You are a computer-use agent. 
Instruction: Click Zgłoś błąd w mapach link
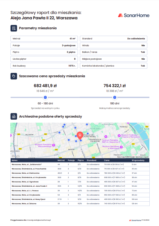(x=142, y=157)
